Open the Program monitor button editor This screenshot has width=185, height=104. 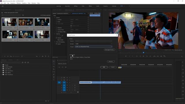[x=182, y=57]
